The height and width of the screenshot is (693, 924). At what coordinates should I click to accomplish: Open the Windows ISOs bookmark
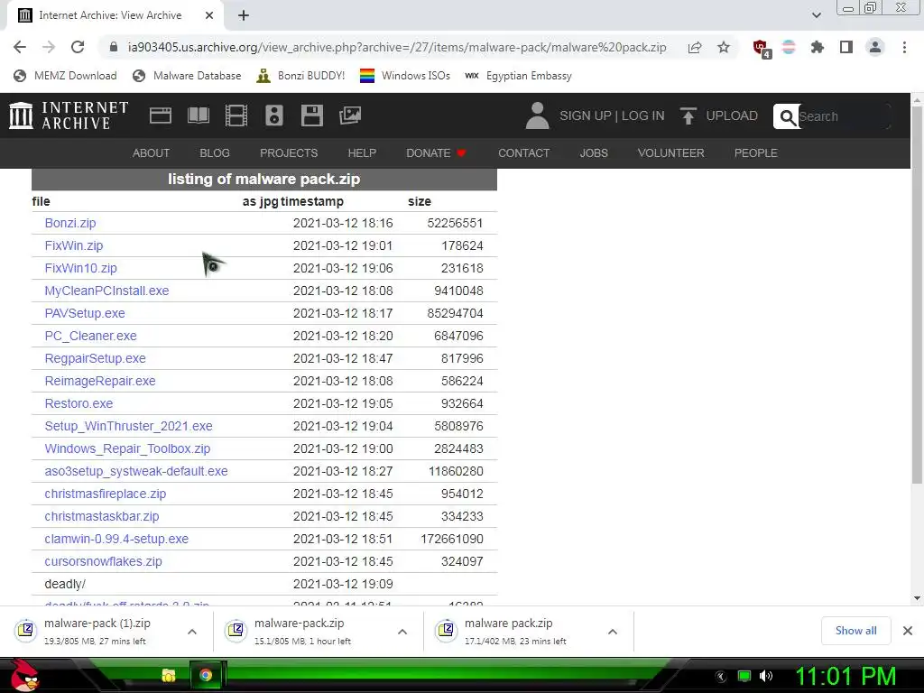point(405,76)
